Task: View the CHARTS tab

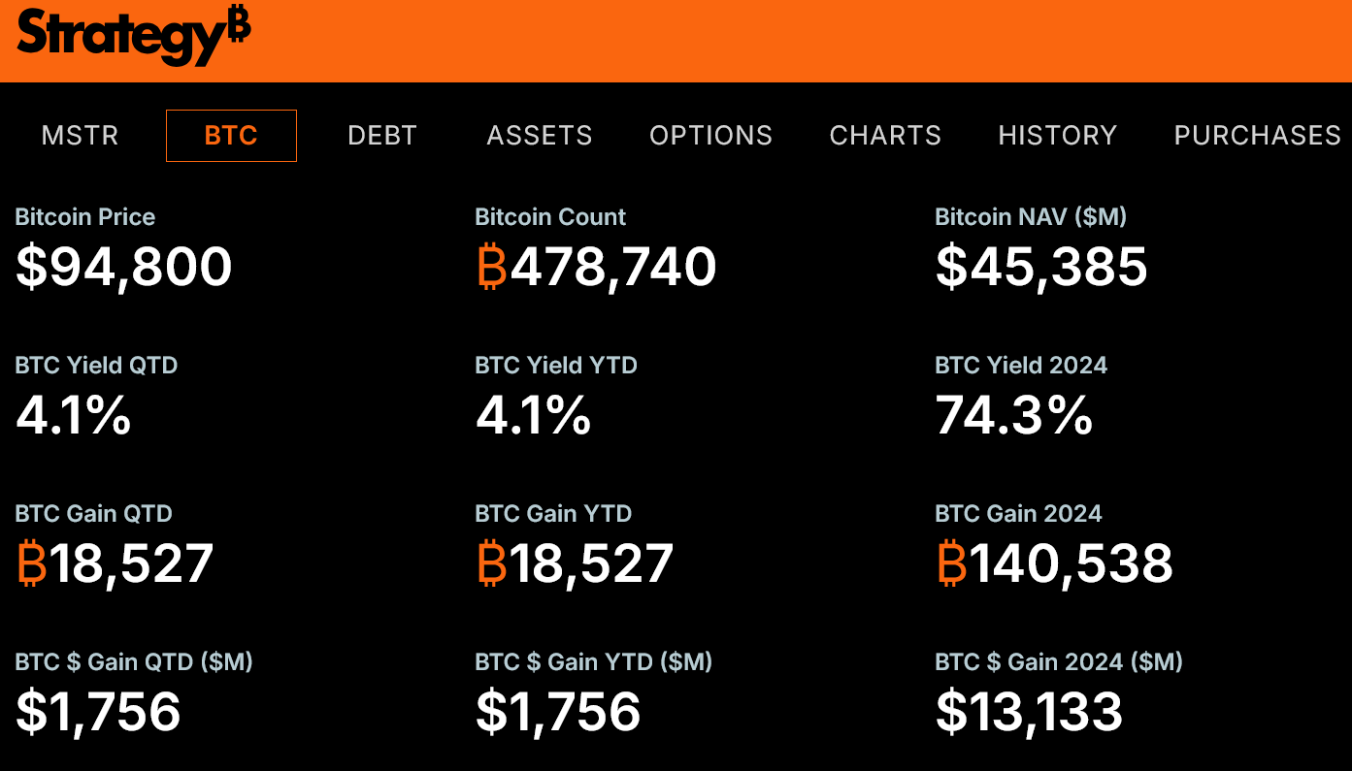Action: coord(885,135)
